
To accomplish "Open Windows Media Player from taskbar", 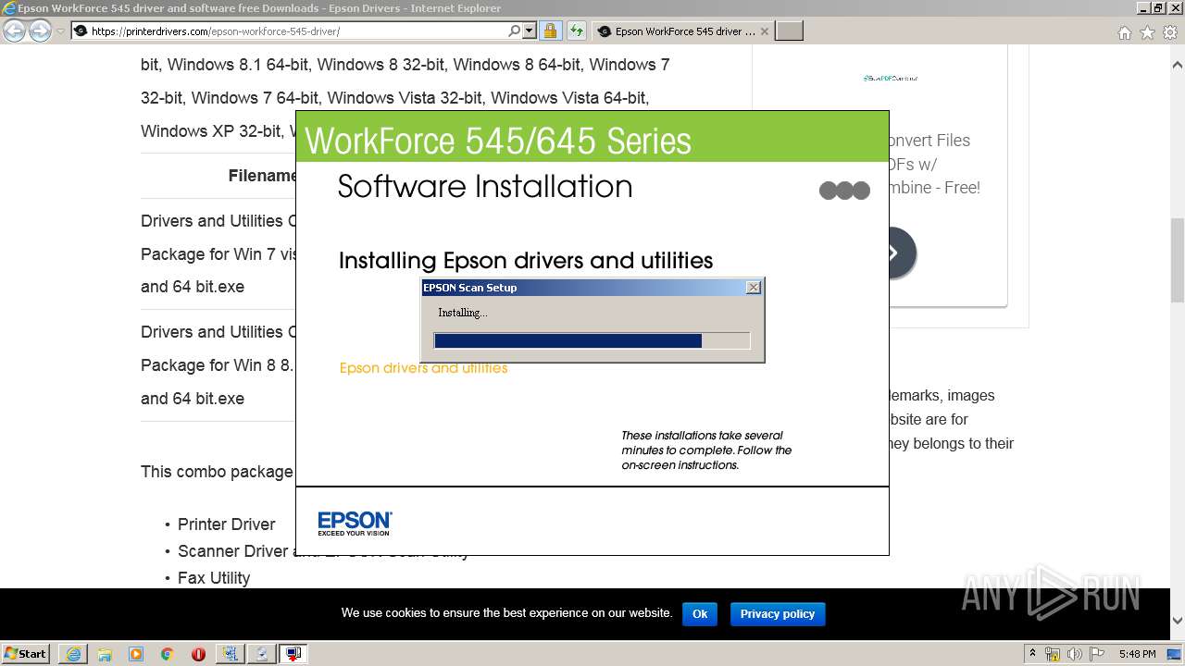I will (x=136, y=654).
